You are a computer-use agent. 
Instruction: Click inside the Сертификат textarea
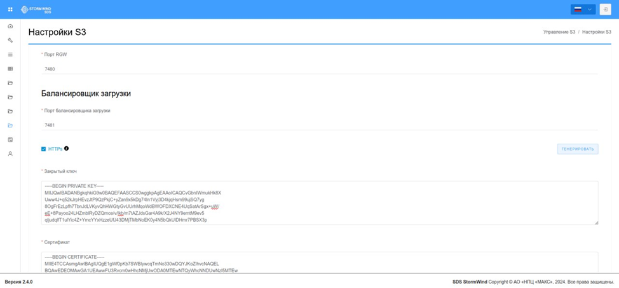(320, 263)
